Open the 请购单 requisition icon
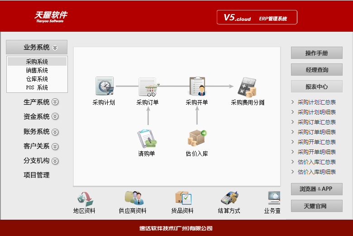Screen dimensions: 353x236 tap(147, 139)
